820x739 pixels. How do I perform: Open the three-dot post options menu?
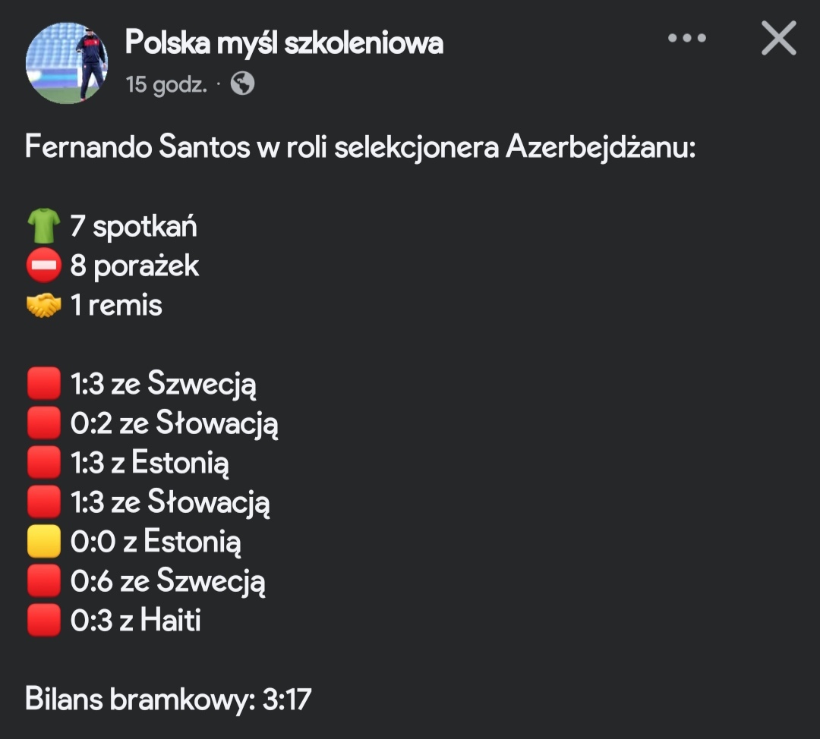tap(686, 38)
